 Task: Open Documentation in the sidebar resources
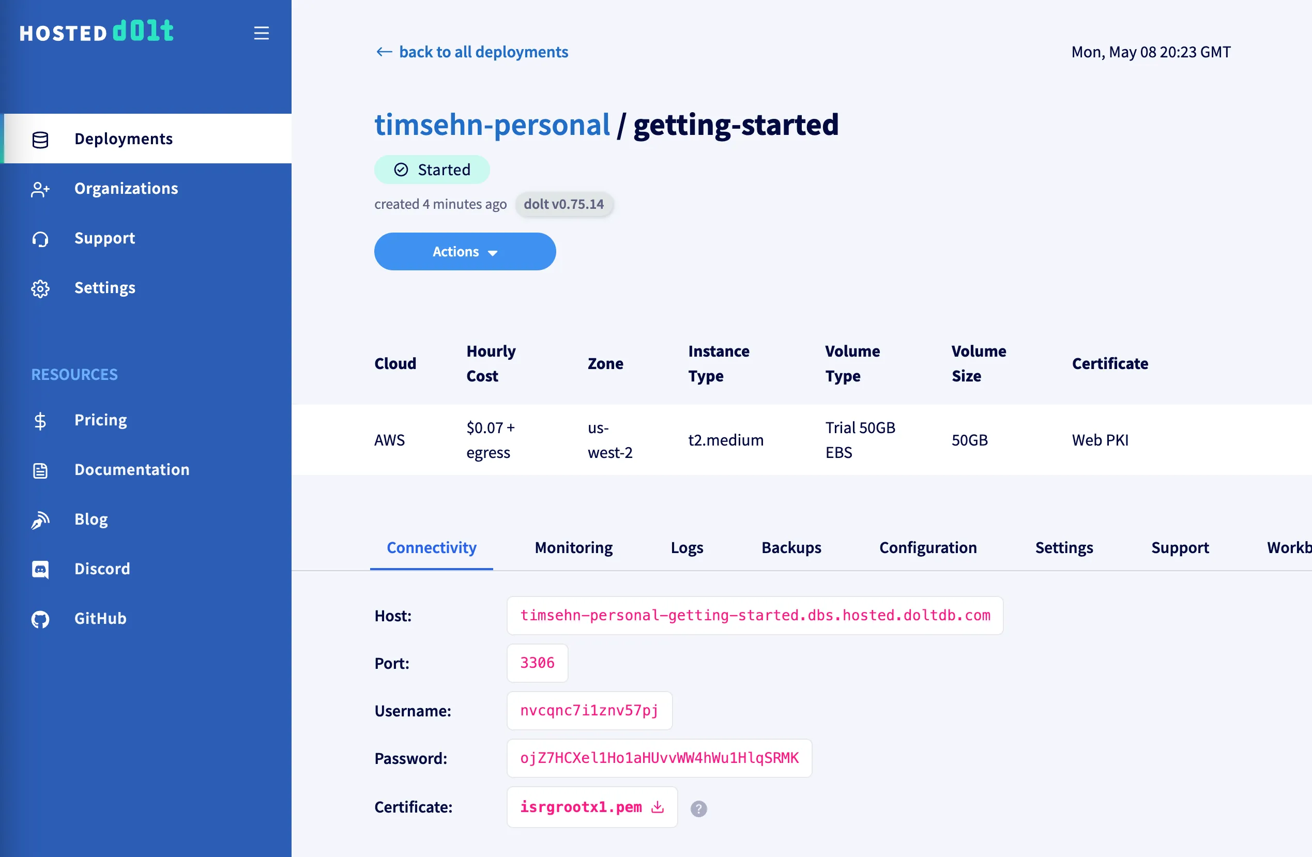click(132, 469)
